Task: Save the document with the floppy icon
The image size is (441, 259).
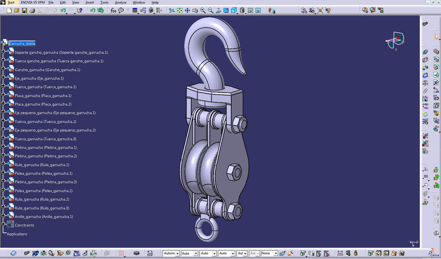Action: coord(24,11)
